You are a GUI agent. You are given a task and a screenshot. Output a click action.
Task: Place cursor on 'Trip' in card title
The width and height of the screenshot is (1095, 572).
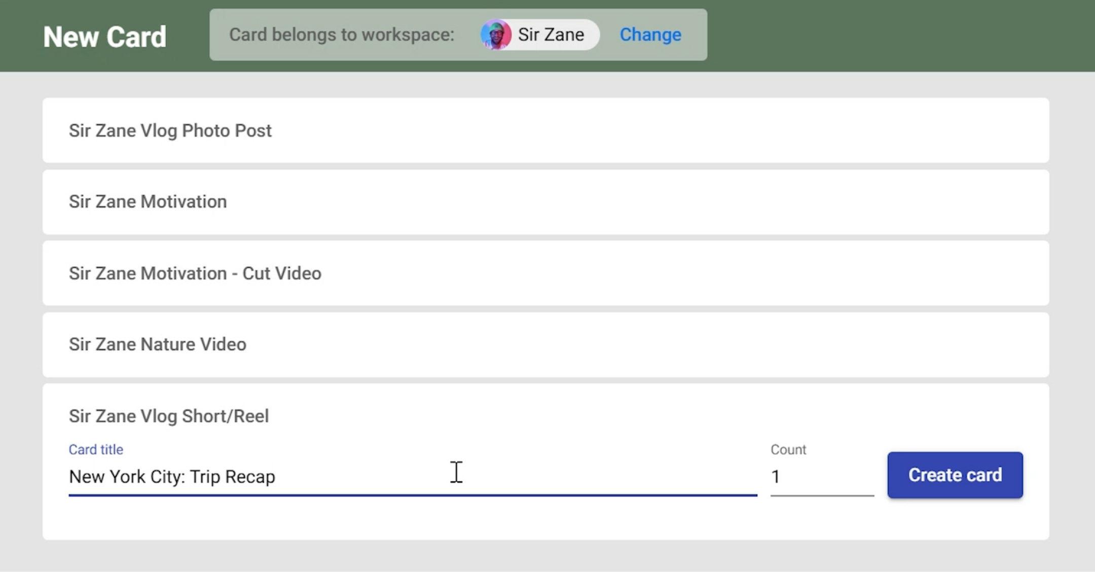coord(205,477)
